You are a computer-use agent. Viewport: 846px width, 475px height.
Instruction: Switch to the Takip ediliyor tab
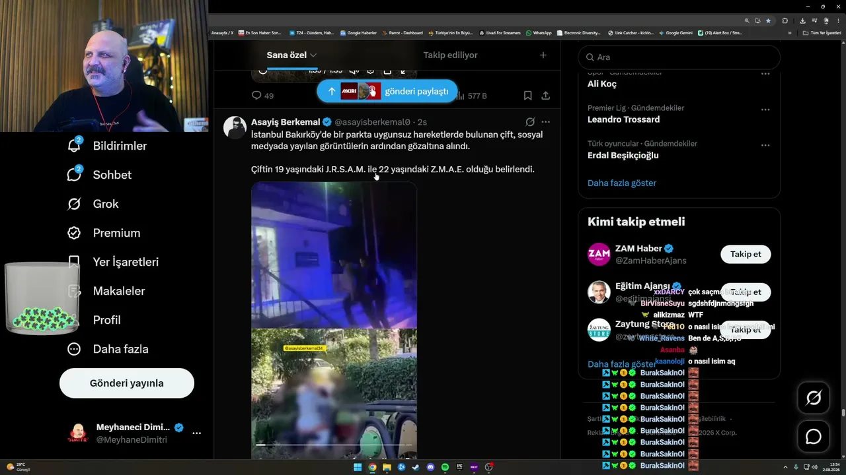pyautogui.click(x=450, y=55)
